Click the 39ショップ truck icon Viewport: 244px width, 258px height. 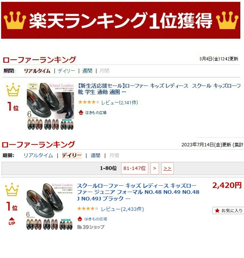[79, 227]
